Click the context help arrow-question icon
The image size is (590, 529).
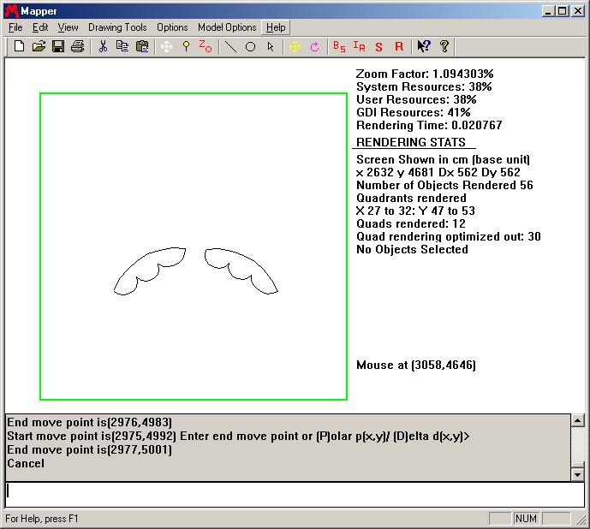click(x=423, y=46)
